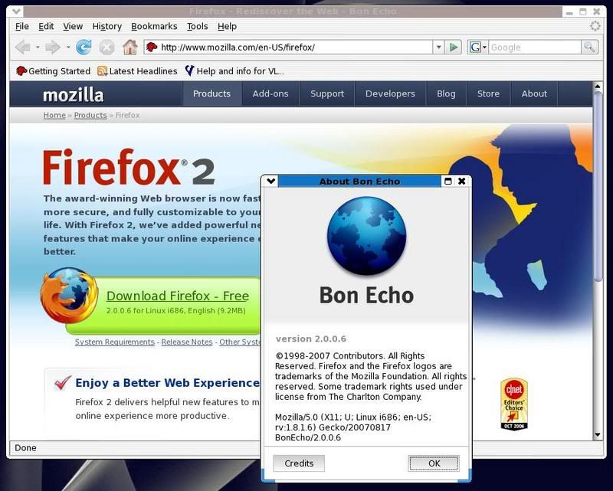Click the Enjoy a Better Web Experience heading
613x491 pixels.
[x=167, y=383]
